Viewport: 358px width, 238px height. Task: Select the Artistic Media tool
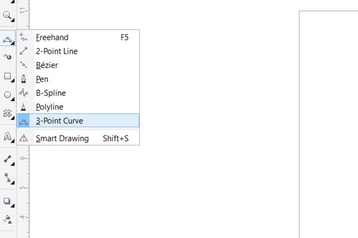pyautogui.click(x=7, y=57)
